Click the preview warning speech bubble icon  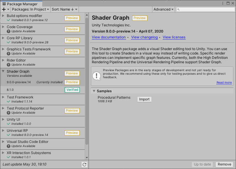point(97,76)
